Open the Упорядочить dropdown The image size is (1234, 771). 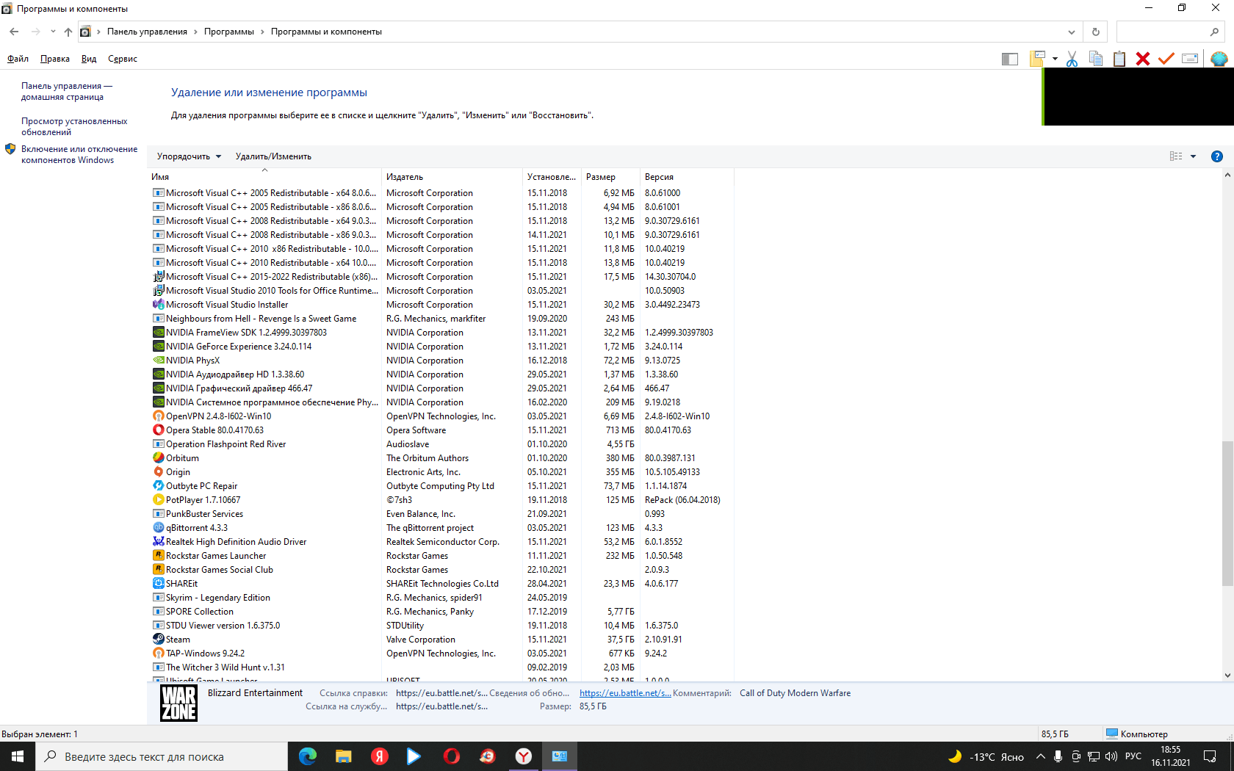(x=189, y=156)
